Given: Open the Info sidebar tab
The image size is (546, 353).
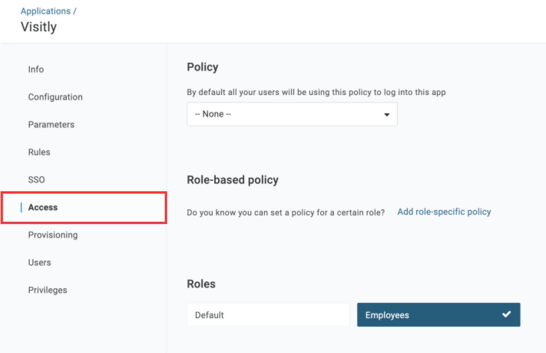Looking at the screenshot, I should 36,69.
